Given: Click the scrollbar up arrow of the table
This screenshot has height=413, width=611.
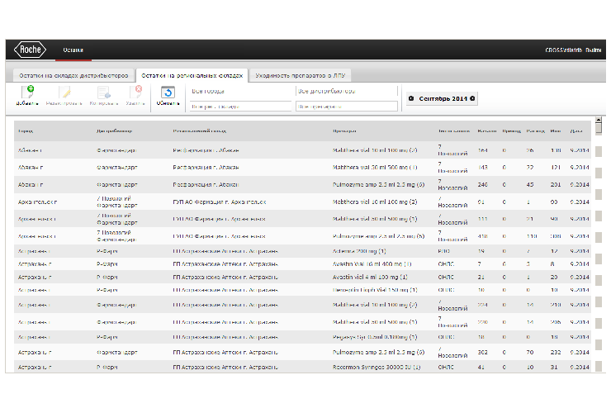Looking at the screenshot, I should click(599, 124).
